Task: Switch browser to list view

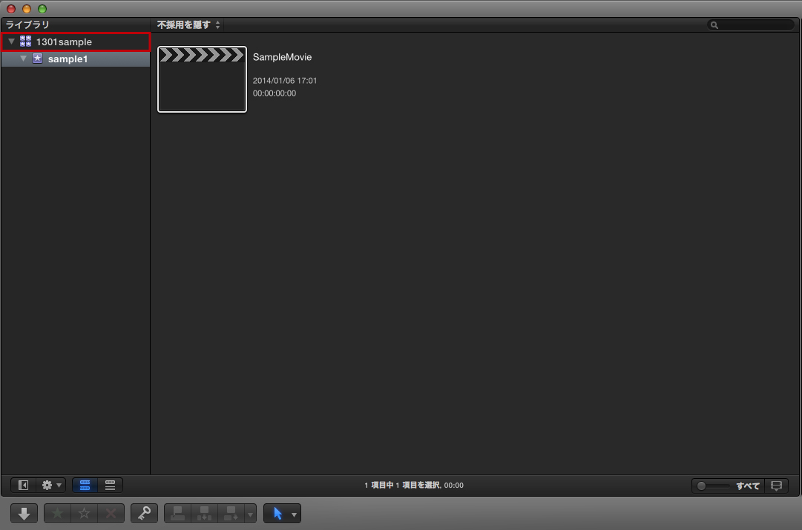Action: point(110,486)
